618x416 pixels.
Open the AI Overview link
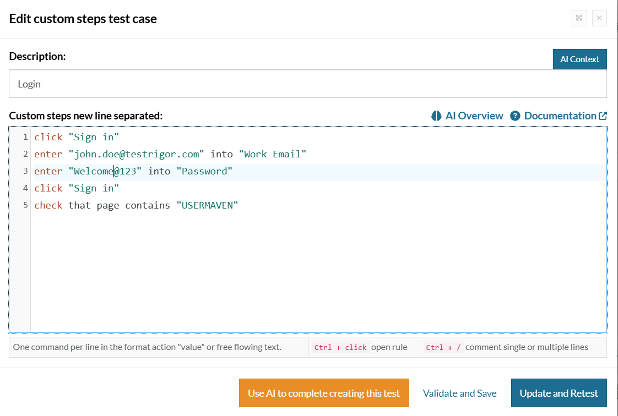click(474, 116)
